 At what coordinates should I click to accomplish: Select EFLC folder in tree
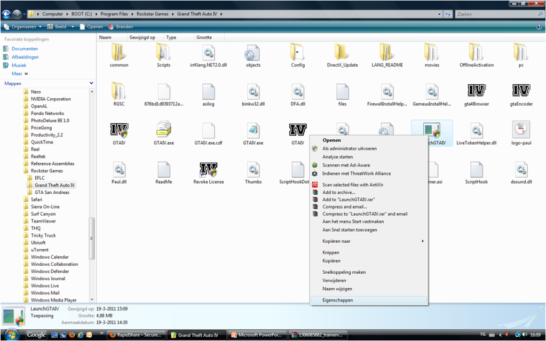[x=39, y=178]
